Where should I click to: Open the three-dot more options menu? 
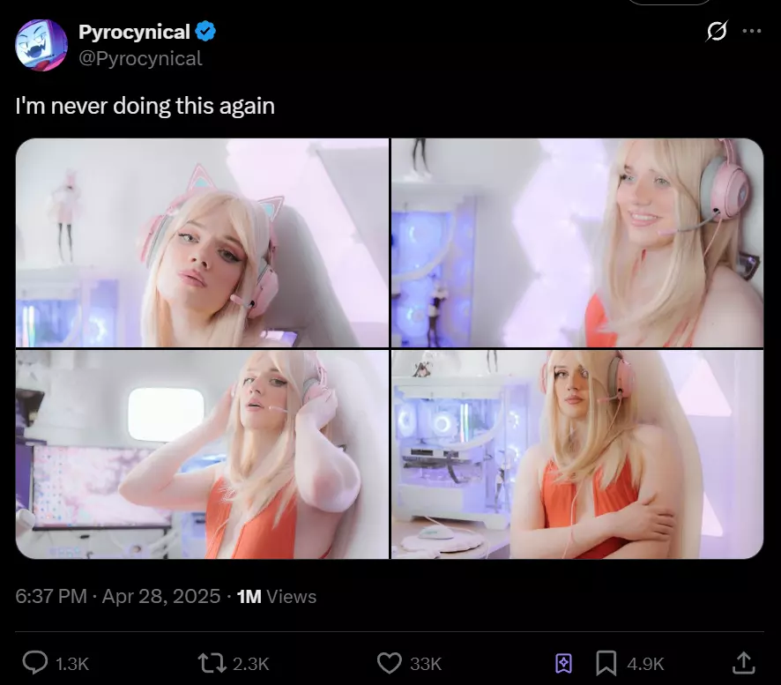(x=751, y=31)
